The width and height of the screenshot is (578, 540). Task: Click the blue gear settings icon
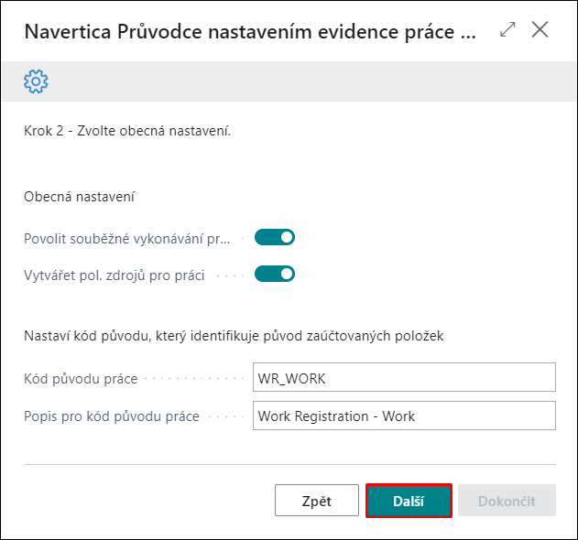click(36, 81)
